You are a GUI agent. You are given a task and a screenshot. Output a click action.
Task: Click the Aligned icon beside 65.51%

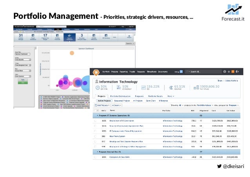pyautogui.click(x=171, y=87)
